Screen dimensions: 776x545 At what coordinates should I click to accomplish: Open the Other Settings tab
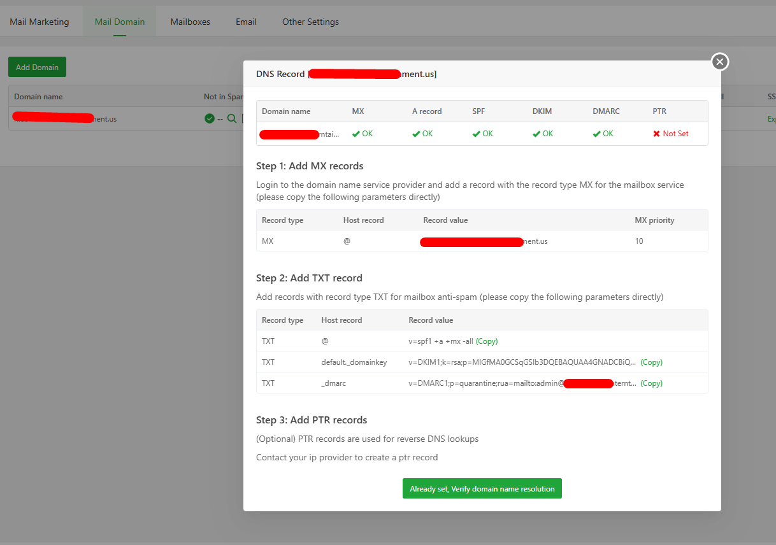pyautogui.click(x=310, y=22)
